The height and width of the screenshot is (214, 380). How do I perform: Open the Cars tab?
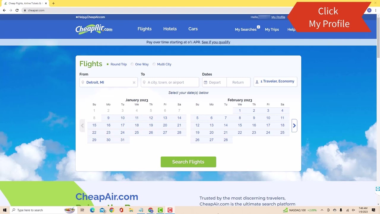[x=193, y=29]
